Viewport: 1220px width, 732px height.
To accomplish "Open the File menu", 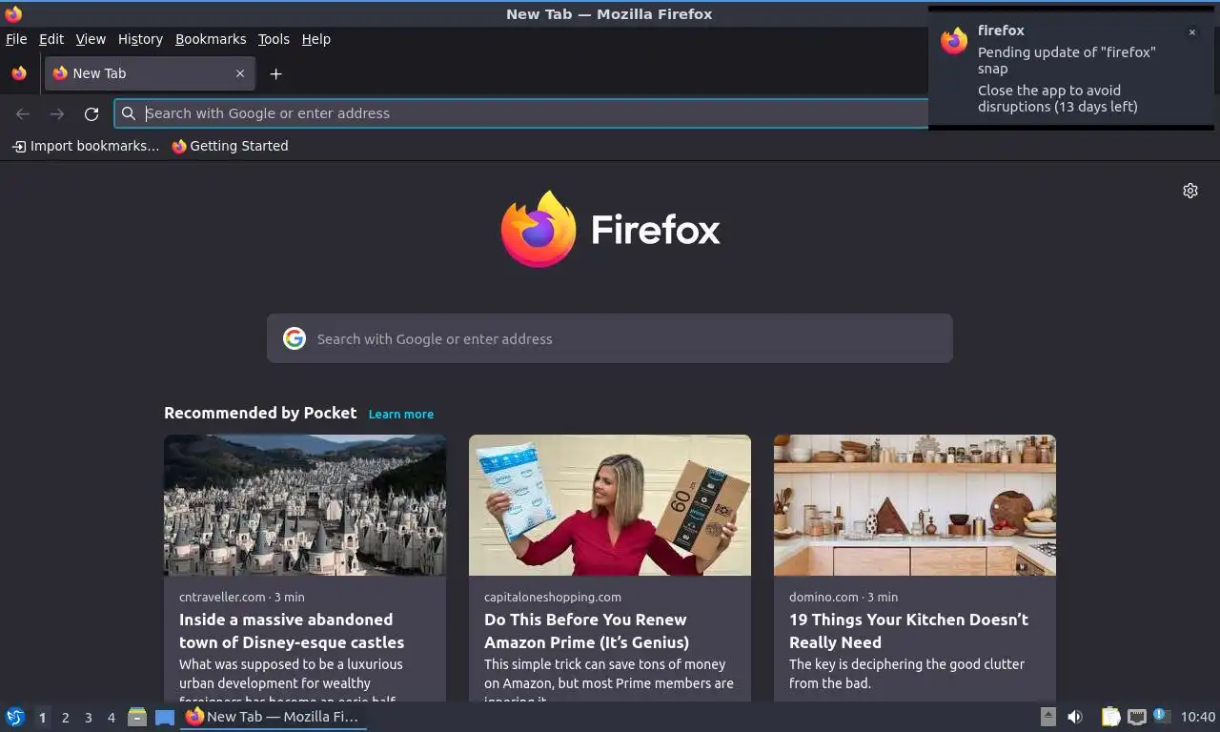I will (16, 39).
